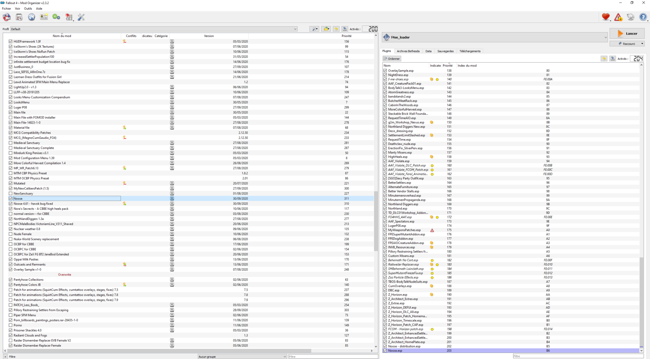Click the red warning flag on MyWeaponsPatches.esp

[x=432, y=230]
